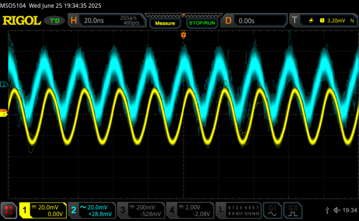Click the T'D trigger status indicator

tap(54, 21)
